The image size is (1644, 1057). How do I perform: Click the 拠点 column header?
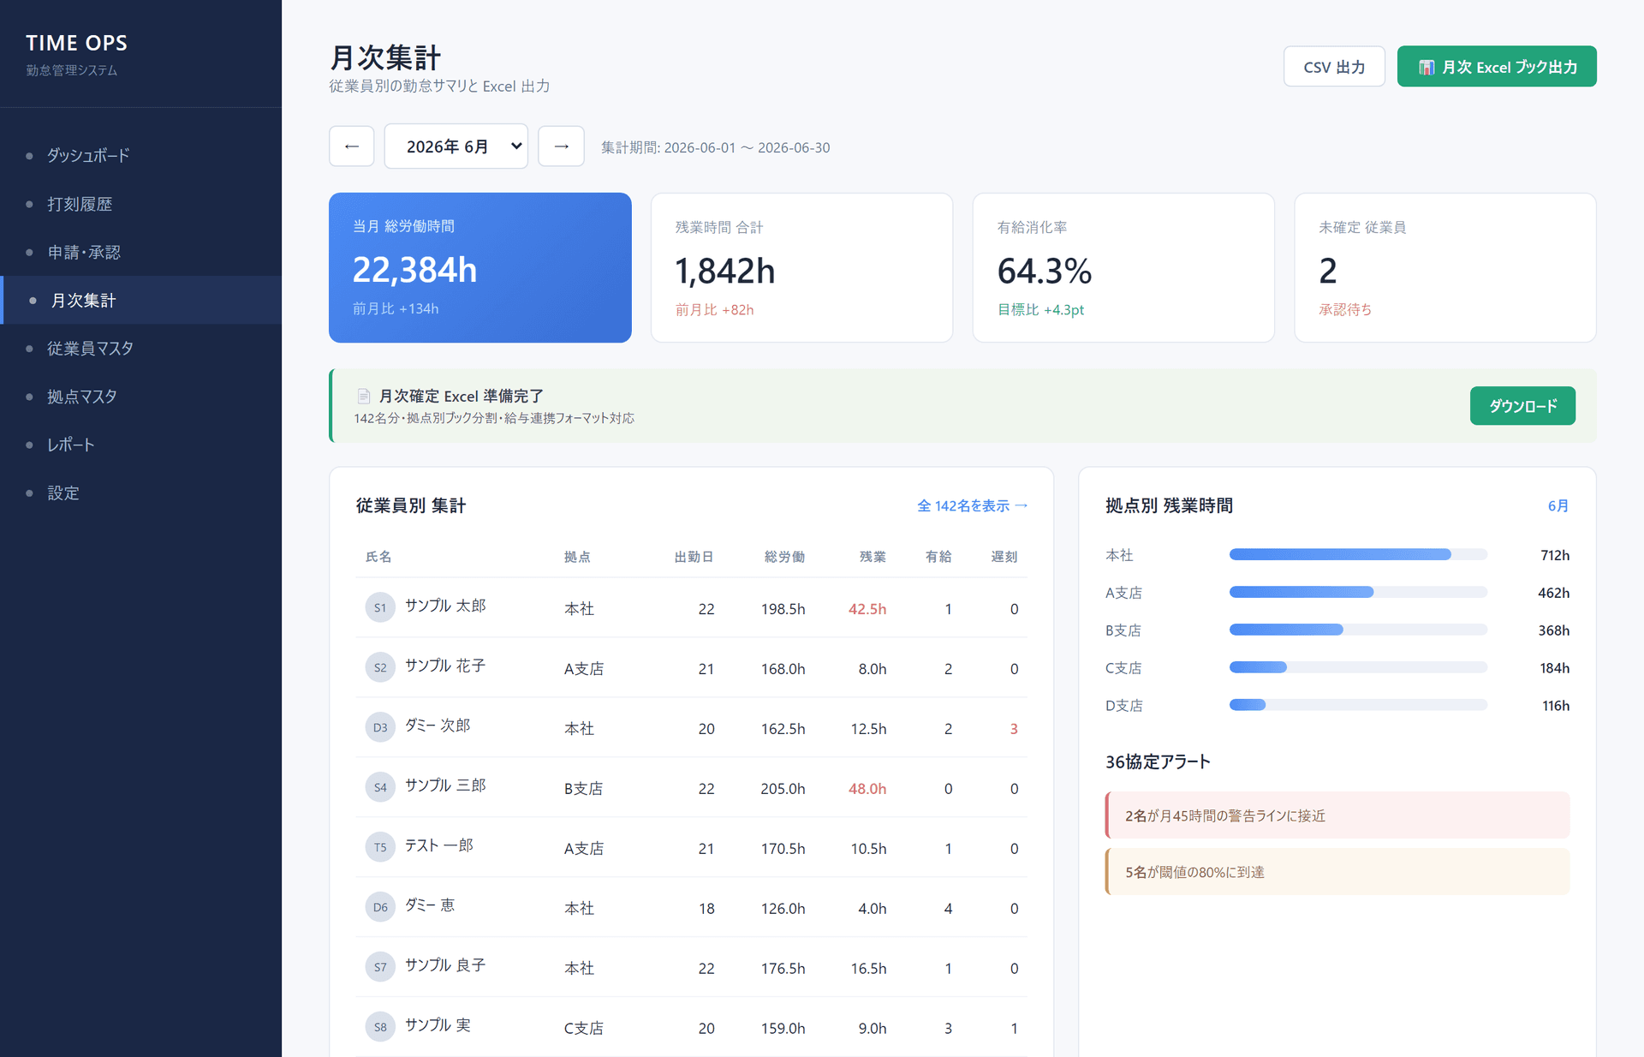(577, 557)
